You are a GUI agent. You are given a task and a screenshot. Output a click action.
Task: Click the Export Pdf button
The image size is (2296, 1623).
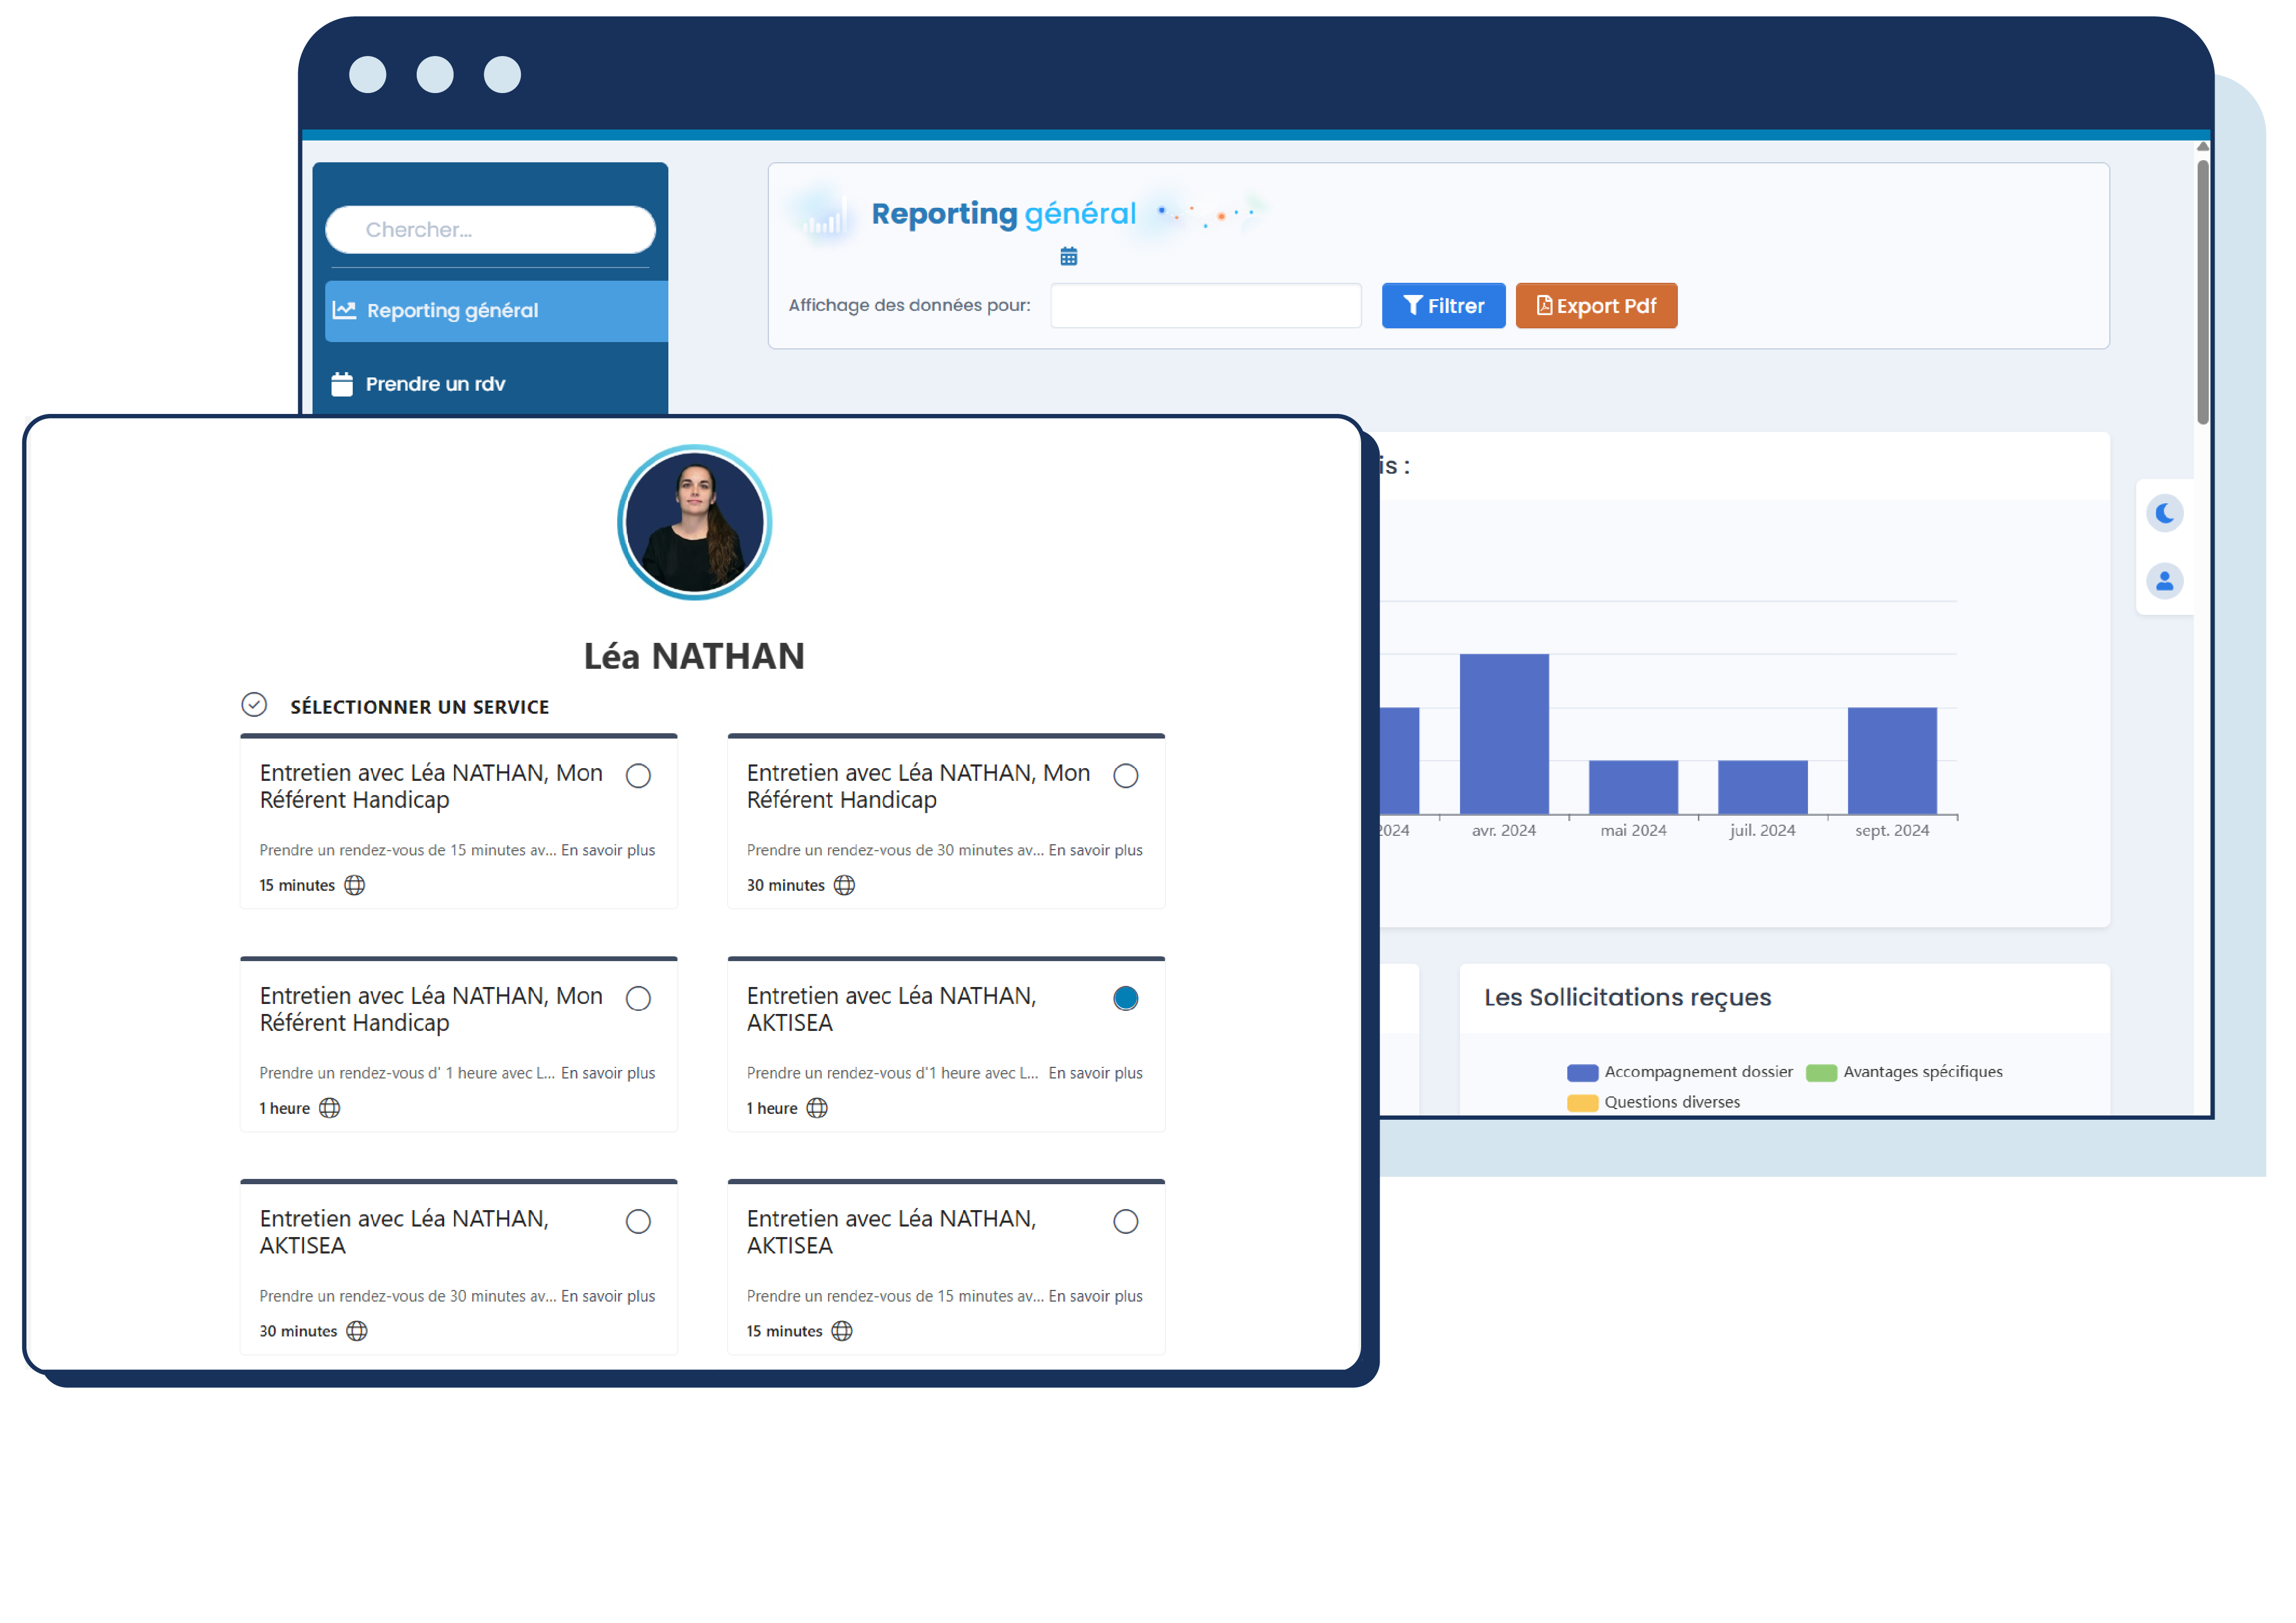pyautogui.click(x=1596, y=306)
